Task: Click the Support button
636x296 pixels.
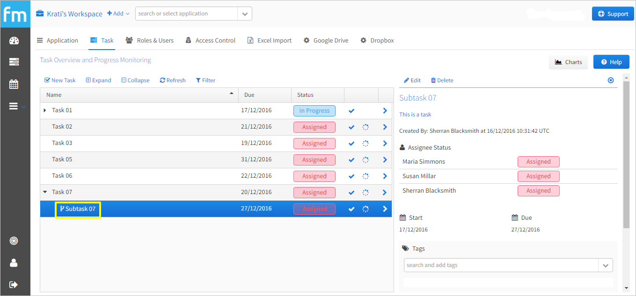Action: pyautogui.click(x=613, y=14)
